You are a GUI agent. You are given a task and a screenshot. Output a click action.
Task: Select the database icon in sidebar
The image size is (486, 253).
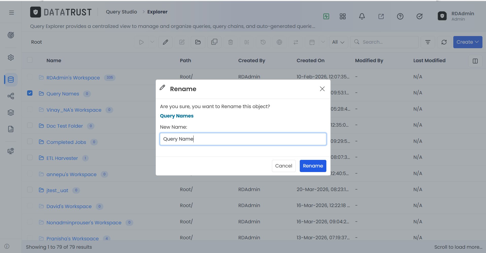pyautogui.click(x=11, y=80)
